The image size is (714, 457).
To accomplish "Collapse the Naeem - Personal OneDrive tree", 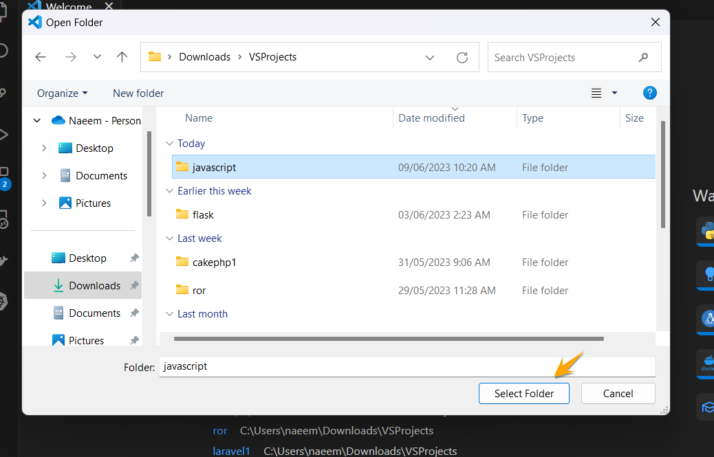I will click(x=37, y=120).
